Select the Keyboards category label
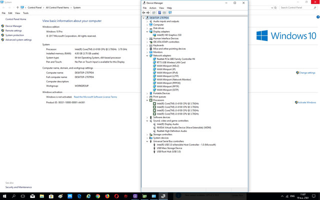Viewport: 320px width, 200px height. [158, 45]
